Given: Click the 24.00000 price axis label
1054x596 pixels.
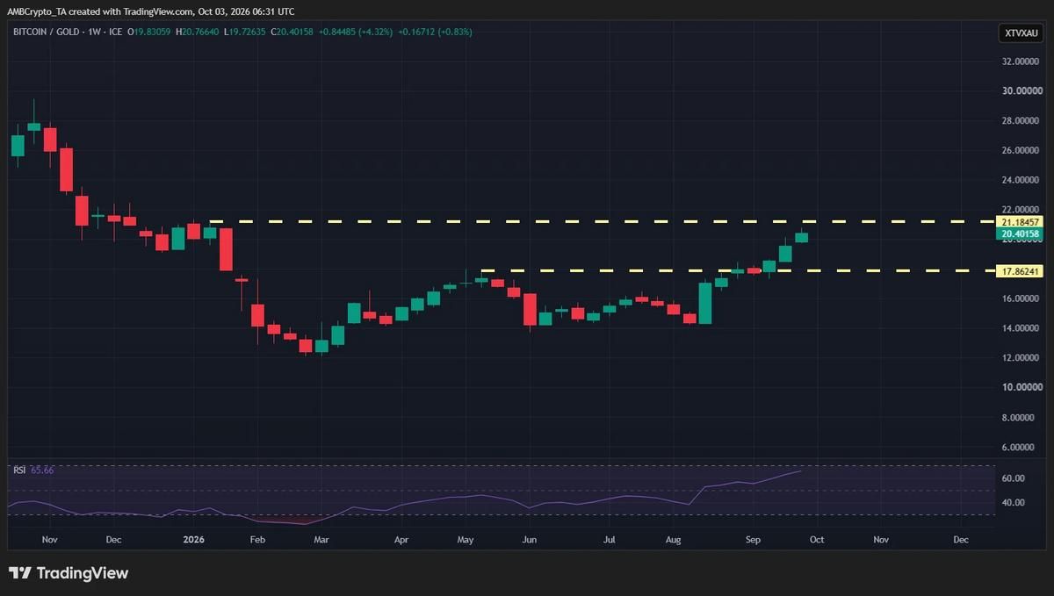Looking at the screenshot, I should (1021, 180).
